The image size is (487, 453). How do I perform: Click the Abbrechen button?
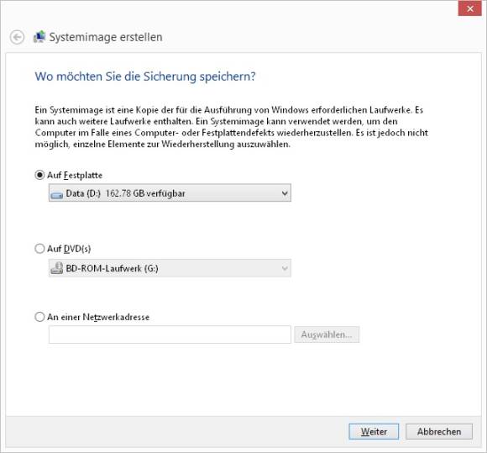point(439,431)
